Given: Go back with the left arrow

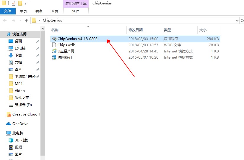Looking at the screenshot, I should pos(5,21).
